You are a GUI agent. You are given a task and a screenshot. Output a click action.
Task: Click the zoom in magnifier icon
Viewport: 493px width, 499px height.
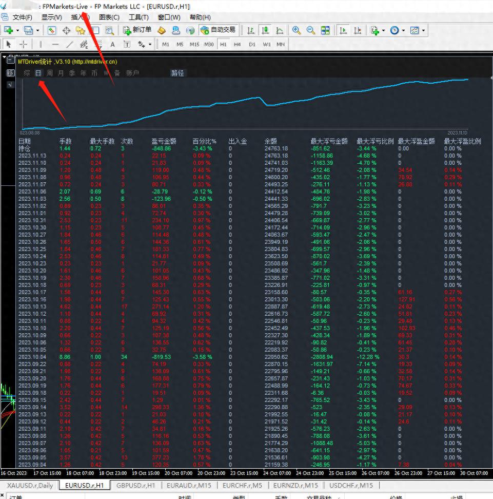click(x=297, y=31)
